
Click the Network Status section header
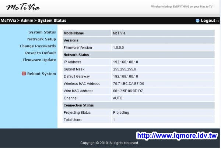click(138, 55)
